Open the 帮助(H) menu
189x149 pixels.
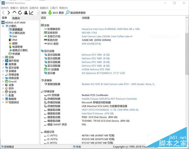pos(63,8)
